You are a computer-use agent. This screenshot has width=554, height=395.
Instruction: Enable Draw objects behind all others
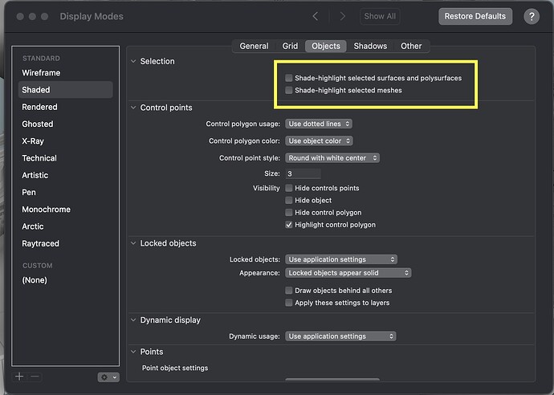tap(289, 291)
